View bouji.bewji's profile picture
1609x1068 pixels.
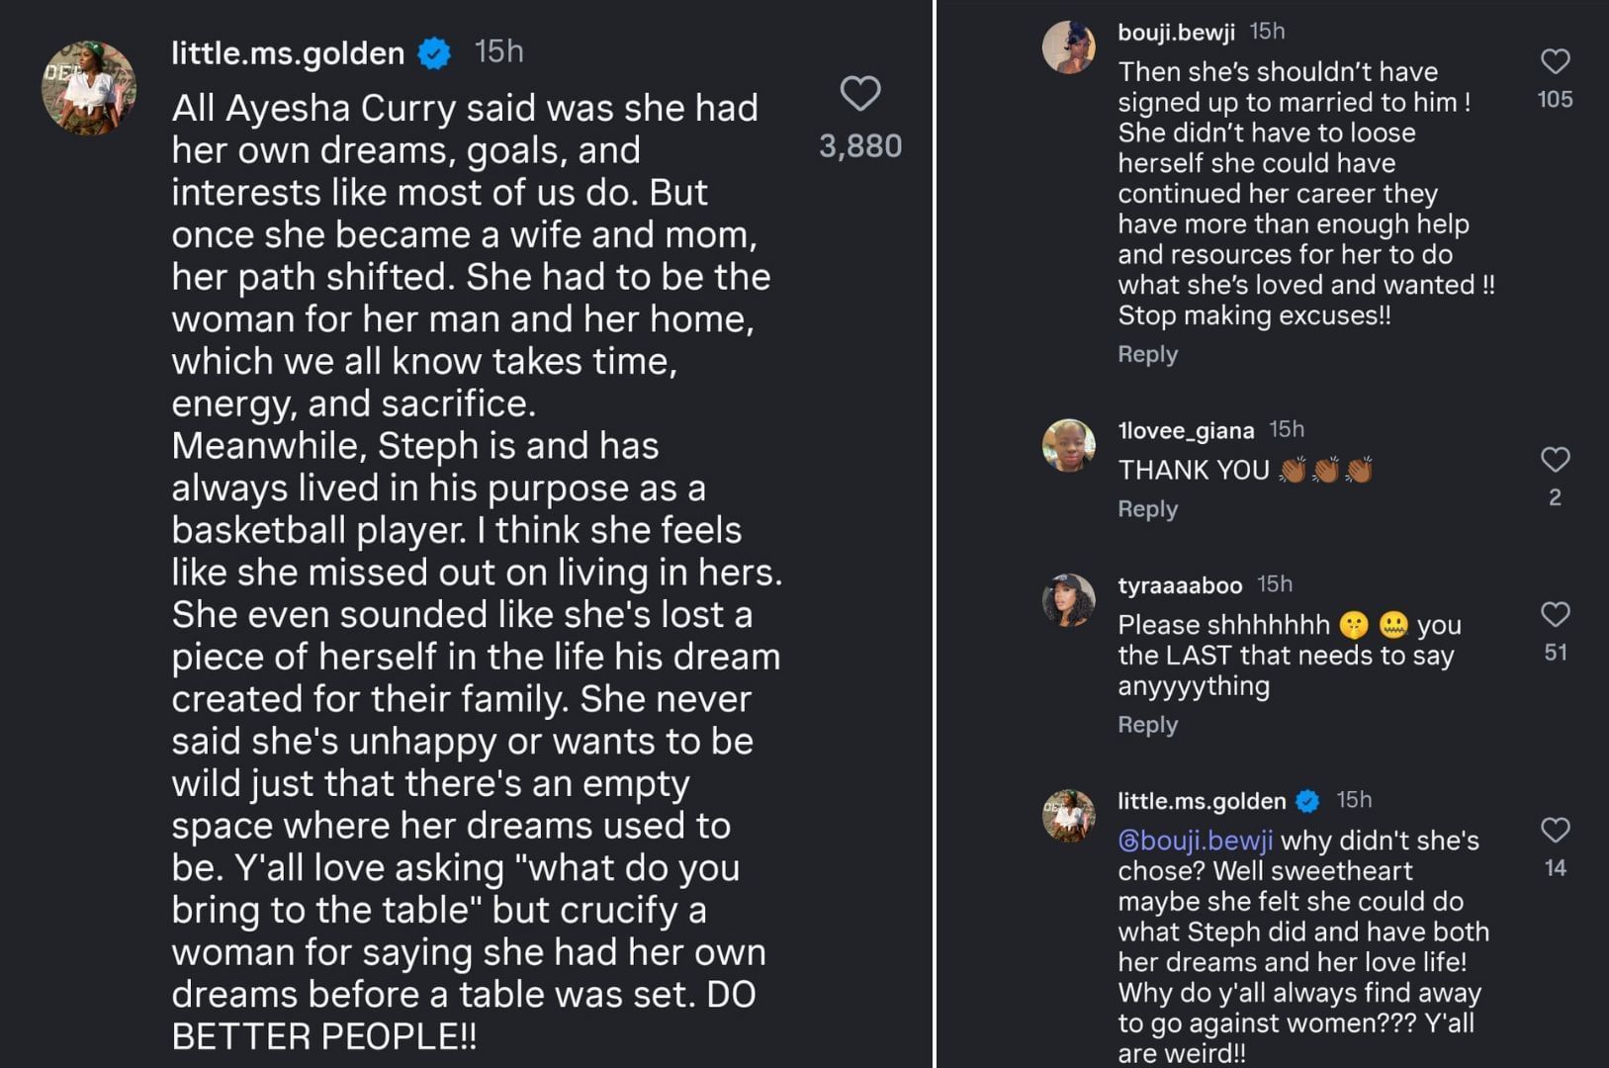pyautogui.click(x=1069, y=46)
